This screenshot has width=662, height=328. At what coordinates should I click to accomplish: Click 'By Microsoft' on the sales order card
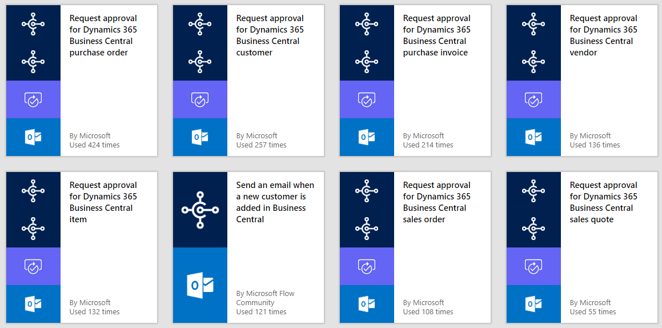(423, 302)
